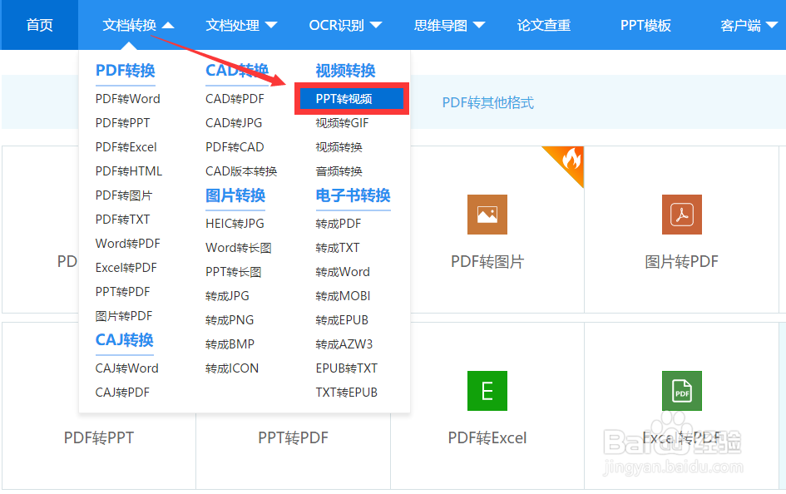This screenshot has height=494, width=786.
Task: Click the PDF转其他格式 link
Action: (x=487, y=101)
